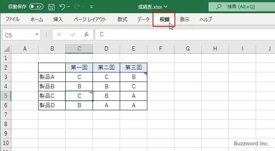Select row 3 header
The image size is (275, 151).
coord(6,77)
